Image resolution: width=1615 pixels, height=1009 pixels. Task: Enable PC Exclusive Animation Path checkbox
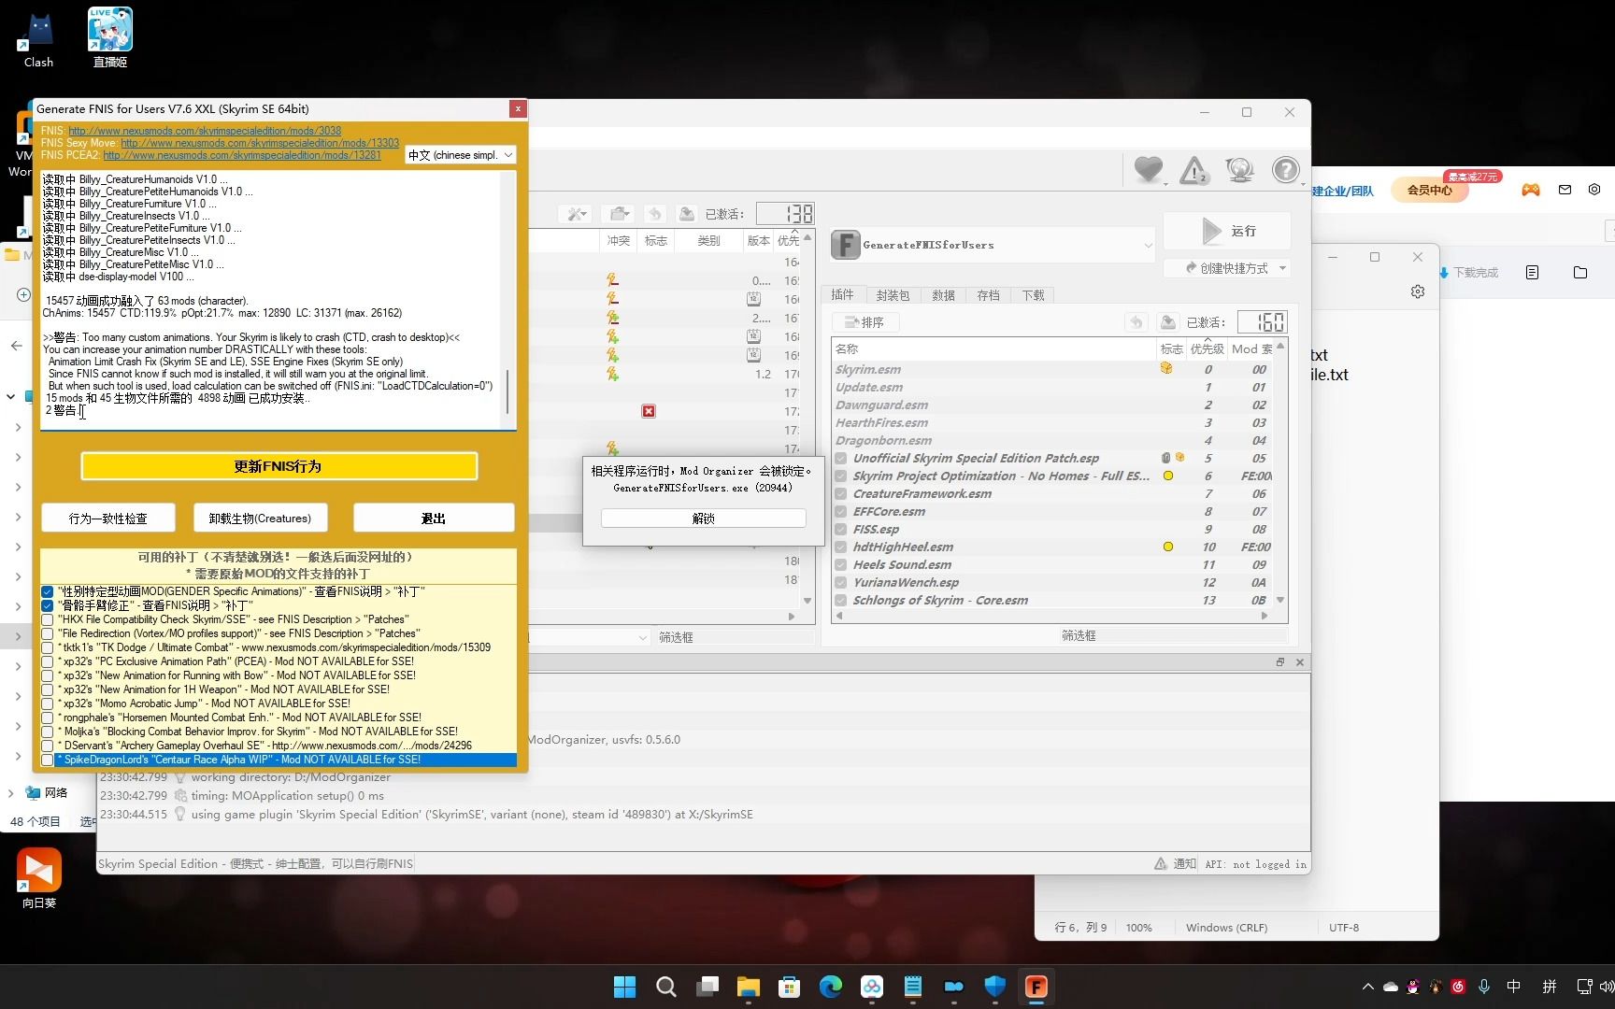click(x=48, y=662)
